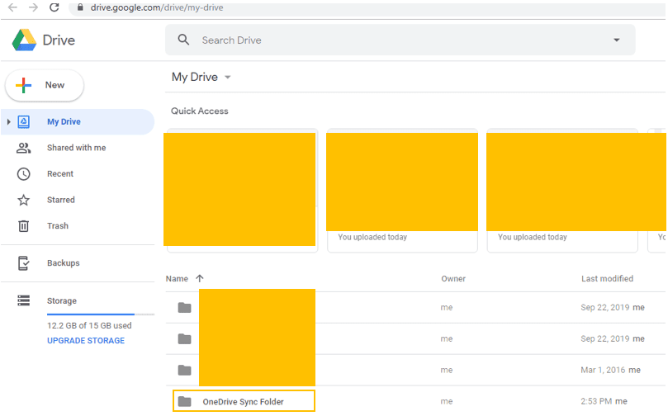Click the Storage icon
This screenshot has width=668, height=416.
click(23, 300)
